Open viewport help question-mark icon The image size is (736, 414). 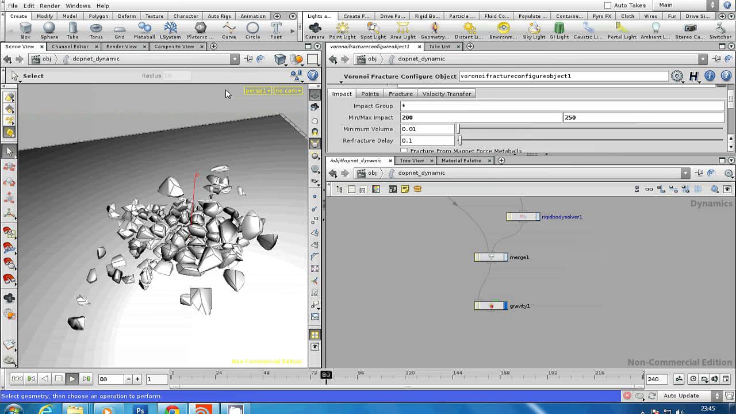pyautogui.click(x=313, y=75)
